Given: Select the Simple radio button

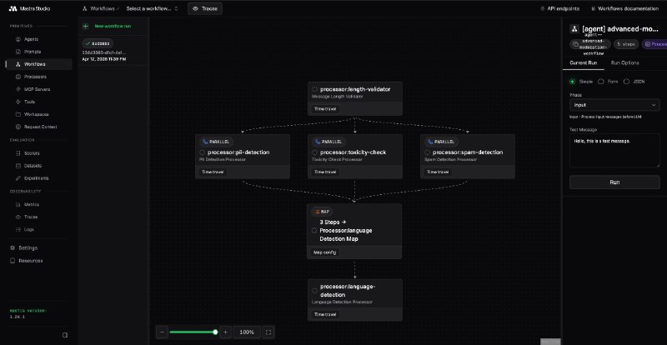Looking at the screenshot, I should (573, 82).
